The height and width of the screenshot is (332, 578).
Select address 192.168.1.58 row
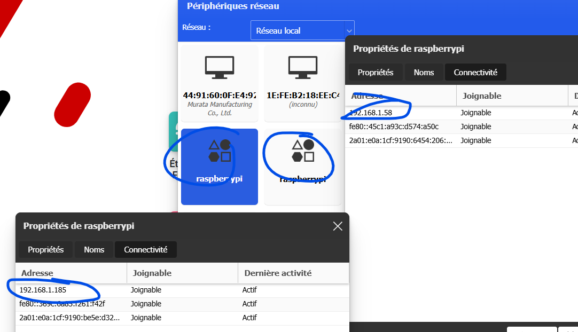(462, 113)
